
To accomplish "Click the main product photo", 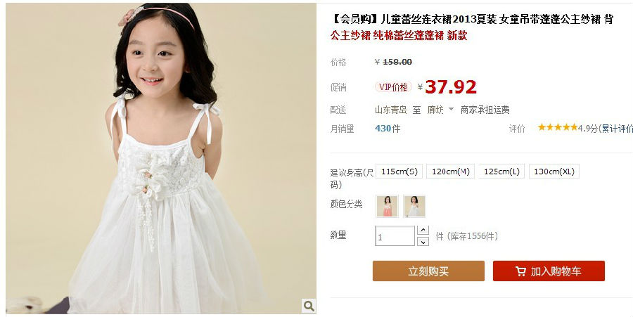I will [161, 159].
